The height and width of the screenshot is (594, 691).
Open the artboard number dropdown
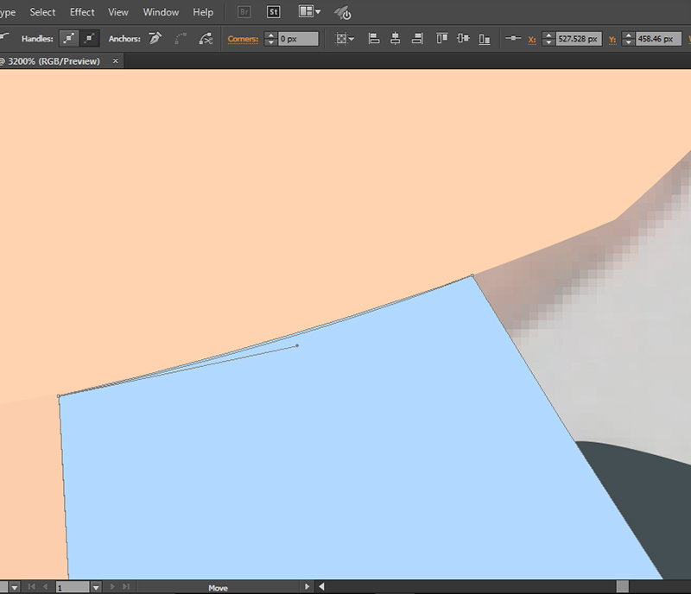(96, 587)
